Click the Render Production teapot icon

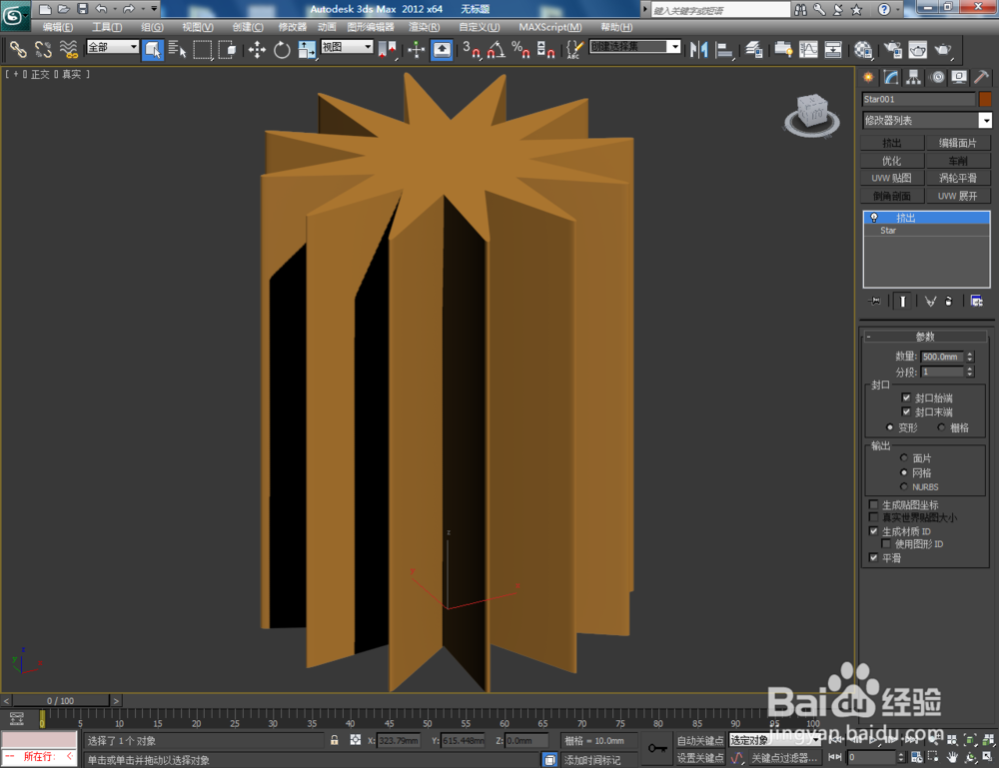click(x=943, y=50)
